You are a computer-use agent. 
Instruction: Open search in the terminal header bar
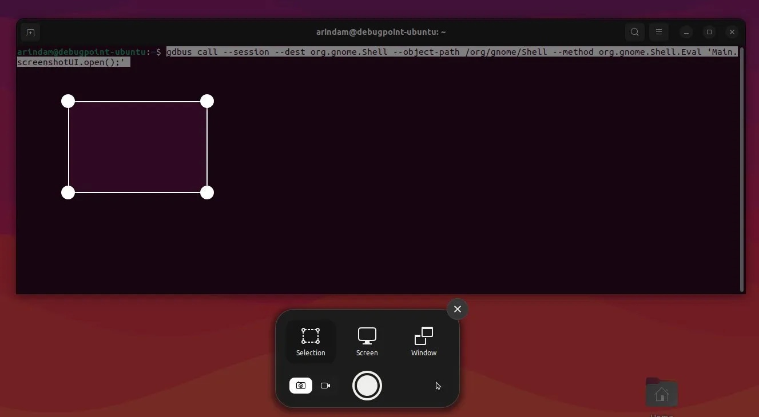point(634,32)
